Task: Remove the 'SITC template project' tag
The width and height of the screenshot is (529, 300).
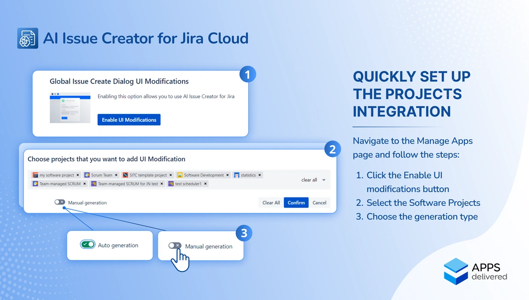Action: pos(171,175)
